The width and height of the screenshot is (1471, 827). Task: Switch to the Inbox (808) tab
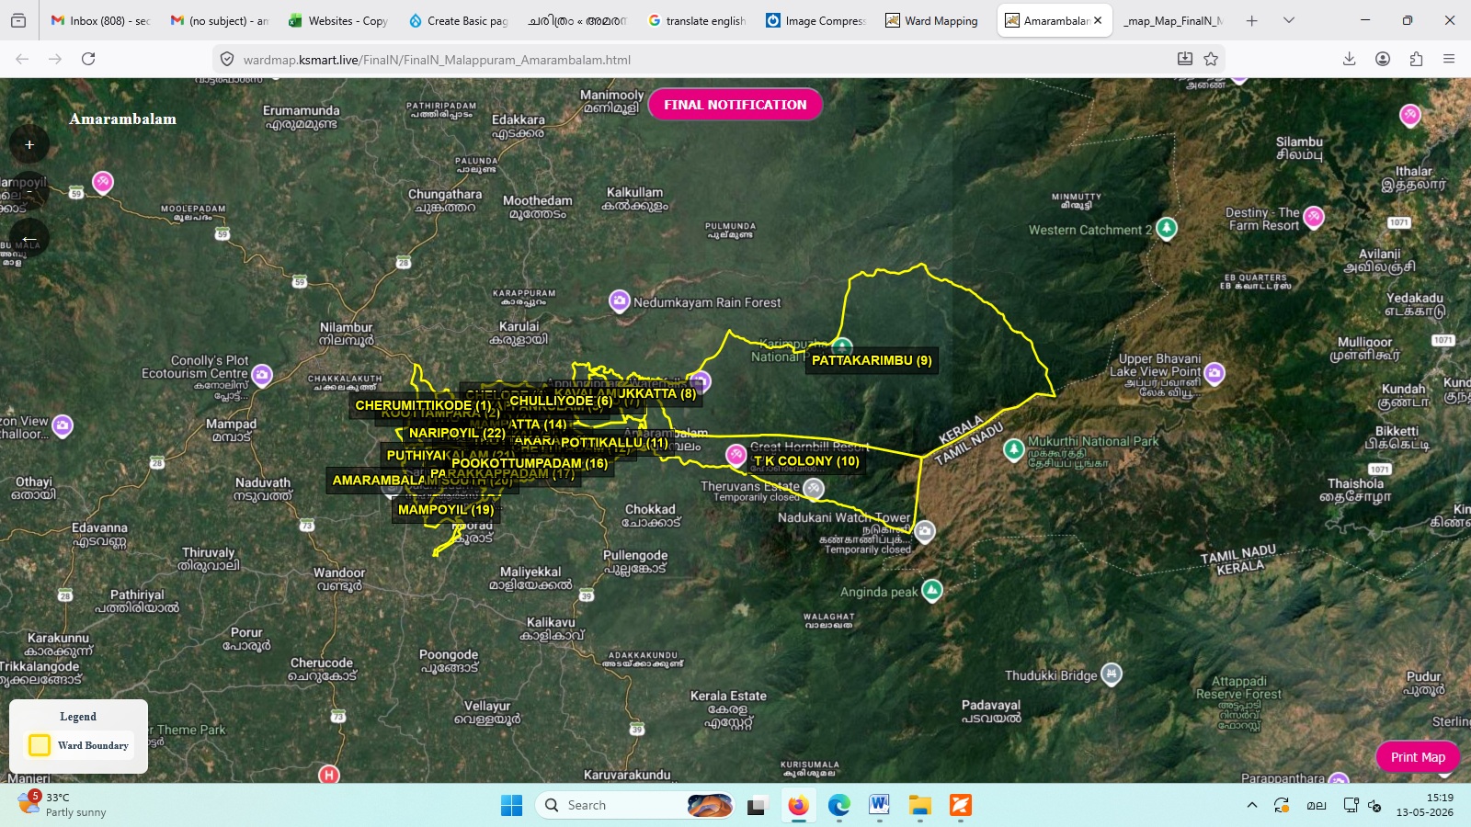(100, 20)
